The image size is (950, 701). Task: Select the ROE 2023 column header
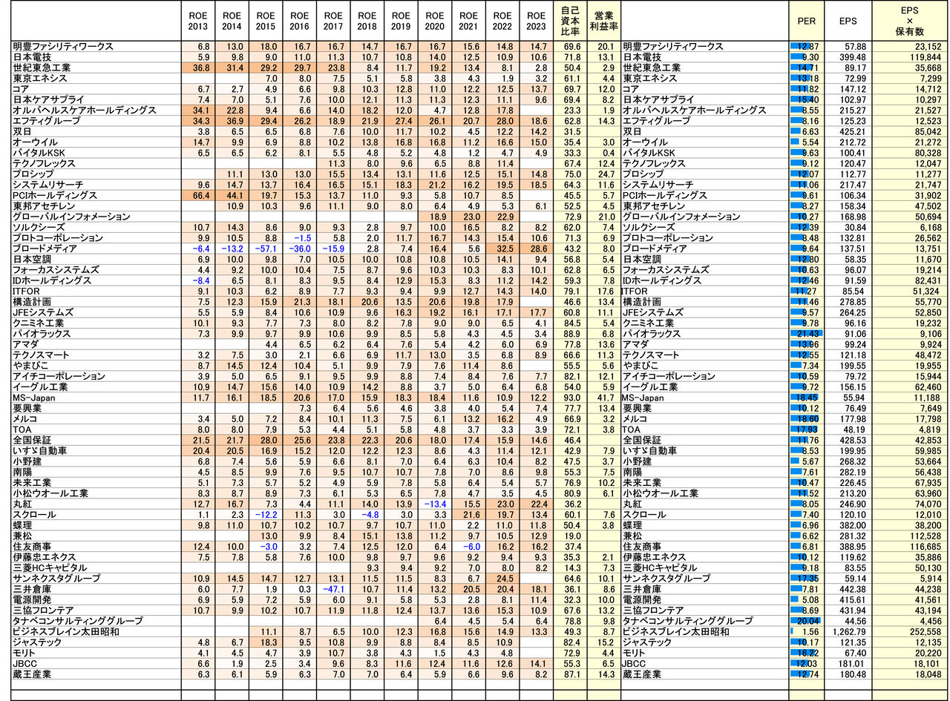click(536, 20)
